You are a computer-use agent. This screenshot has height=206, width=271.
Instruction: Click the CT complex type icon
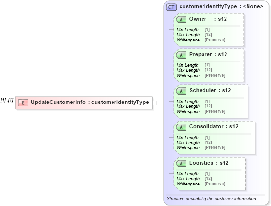[x=171, y=7]
